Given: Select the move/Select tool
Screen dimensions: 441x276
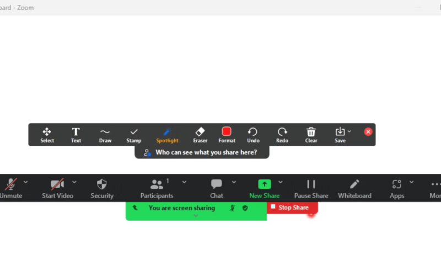Looking at the screenshot, I should [47, 135].
